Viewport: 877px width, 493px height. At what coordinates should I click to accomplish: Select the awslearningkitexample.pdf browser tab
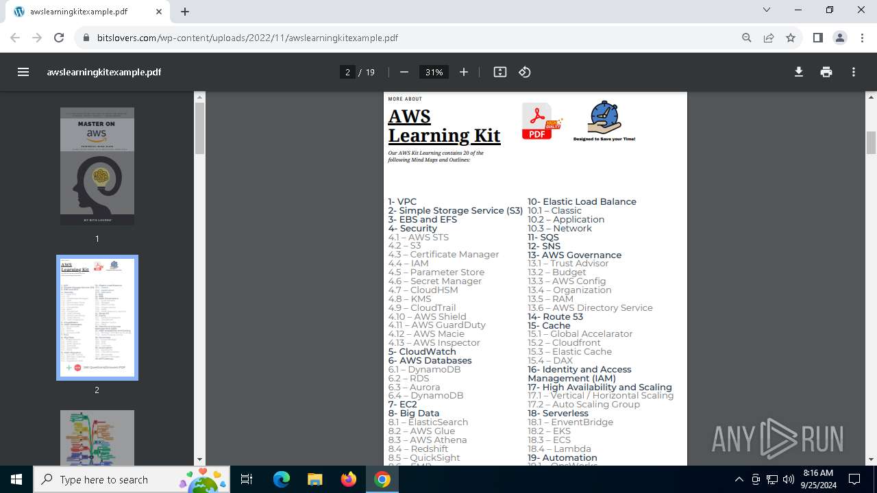(x=88, y=12)
